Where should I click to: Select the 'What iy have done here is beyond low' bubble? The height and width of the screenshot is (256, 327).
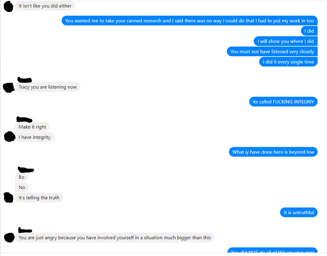pyautogui.click(x=273, y=152)
